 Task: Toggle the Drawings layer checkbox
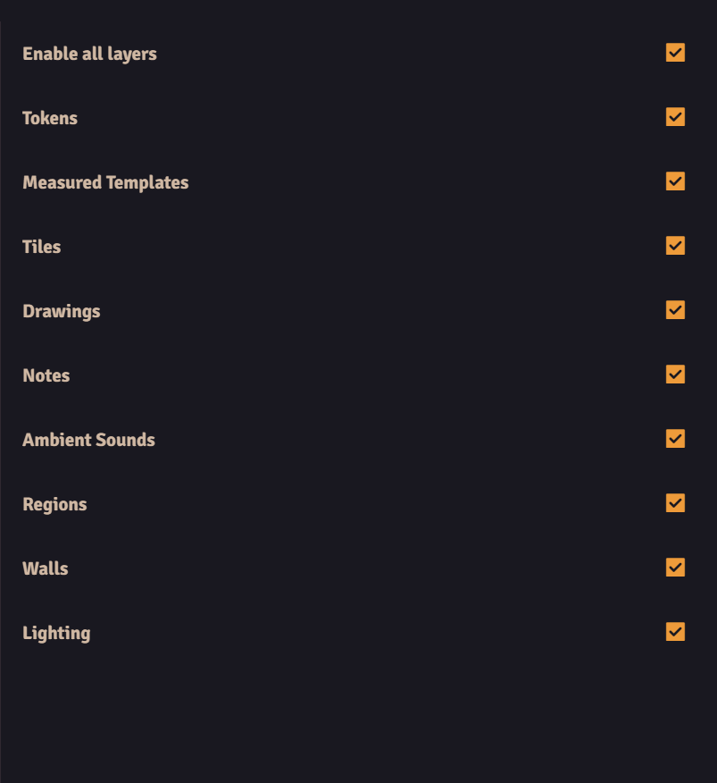[x=675, y=310]
